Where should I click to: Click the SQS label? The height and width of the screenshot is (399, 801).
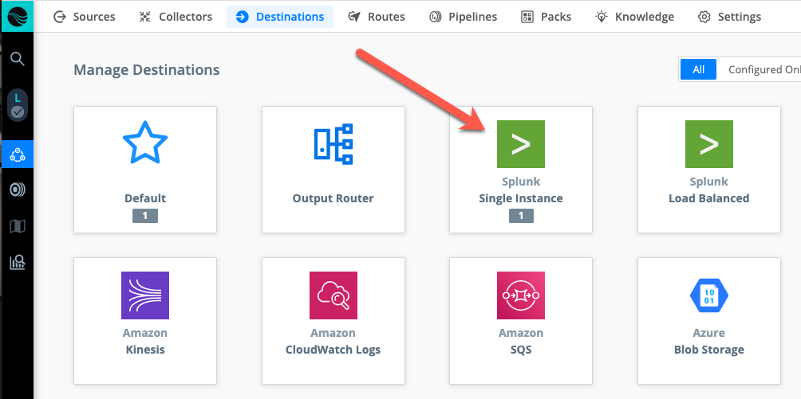coord(521,350)
